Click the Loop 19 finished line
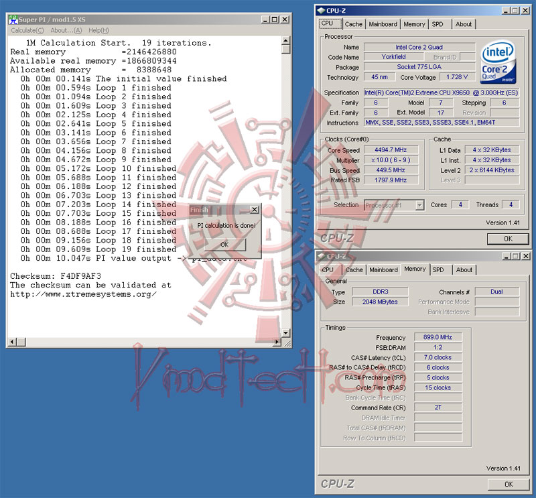The image size is (536, 498). [x=98, y=249]
